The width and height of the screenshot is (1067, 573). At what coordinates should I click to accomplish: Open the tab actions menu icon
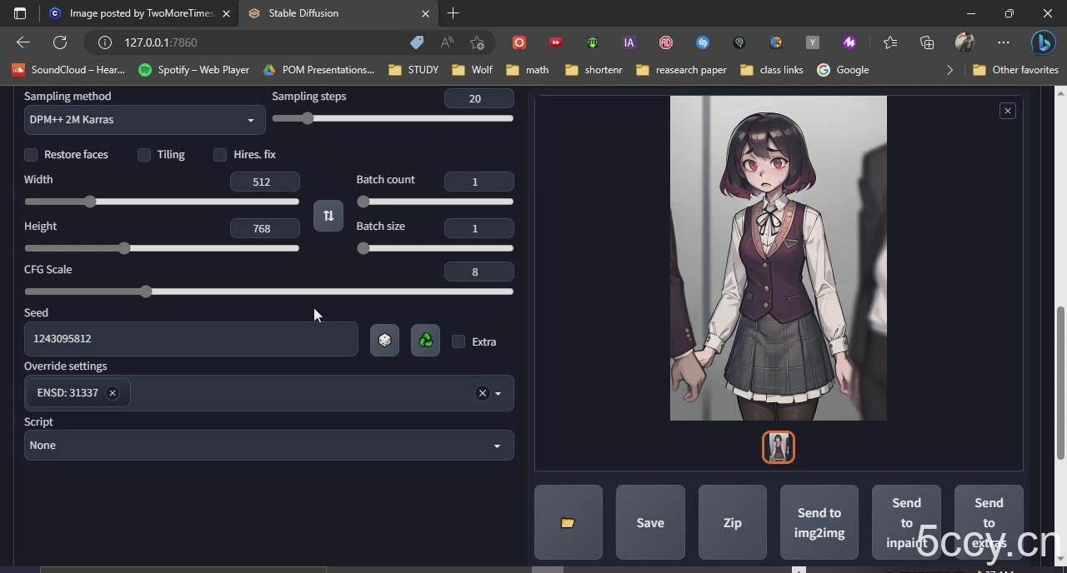click(x=20, y=13)
